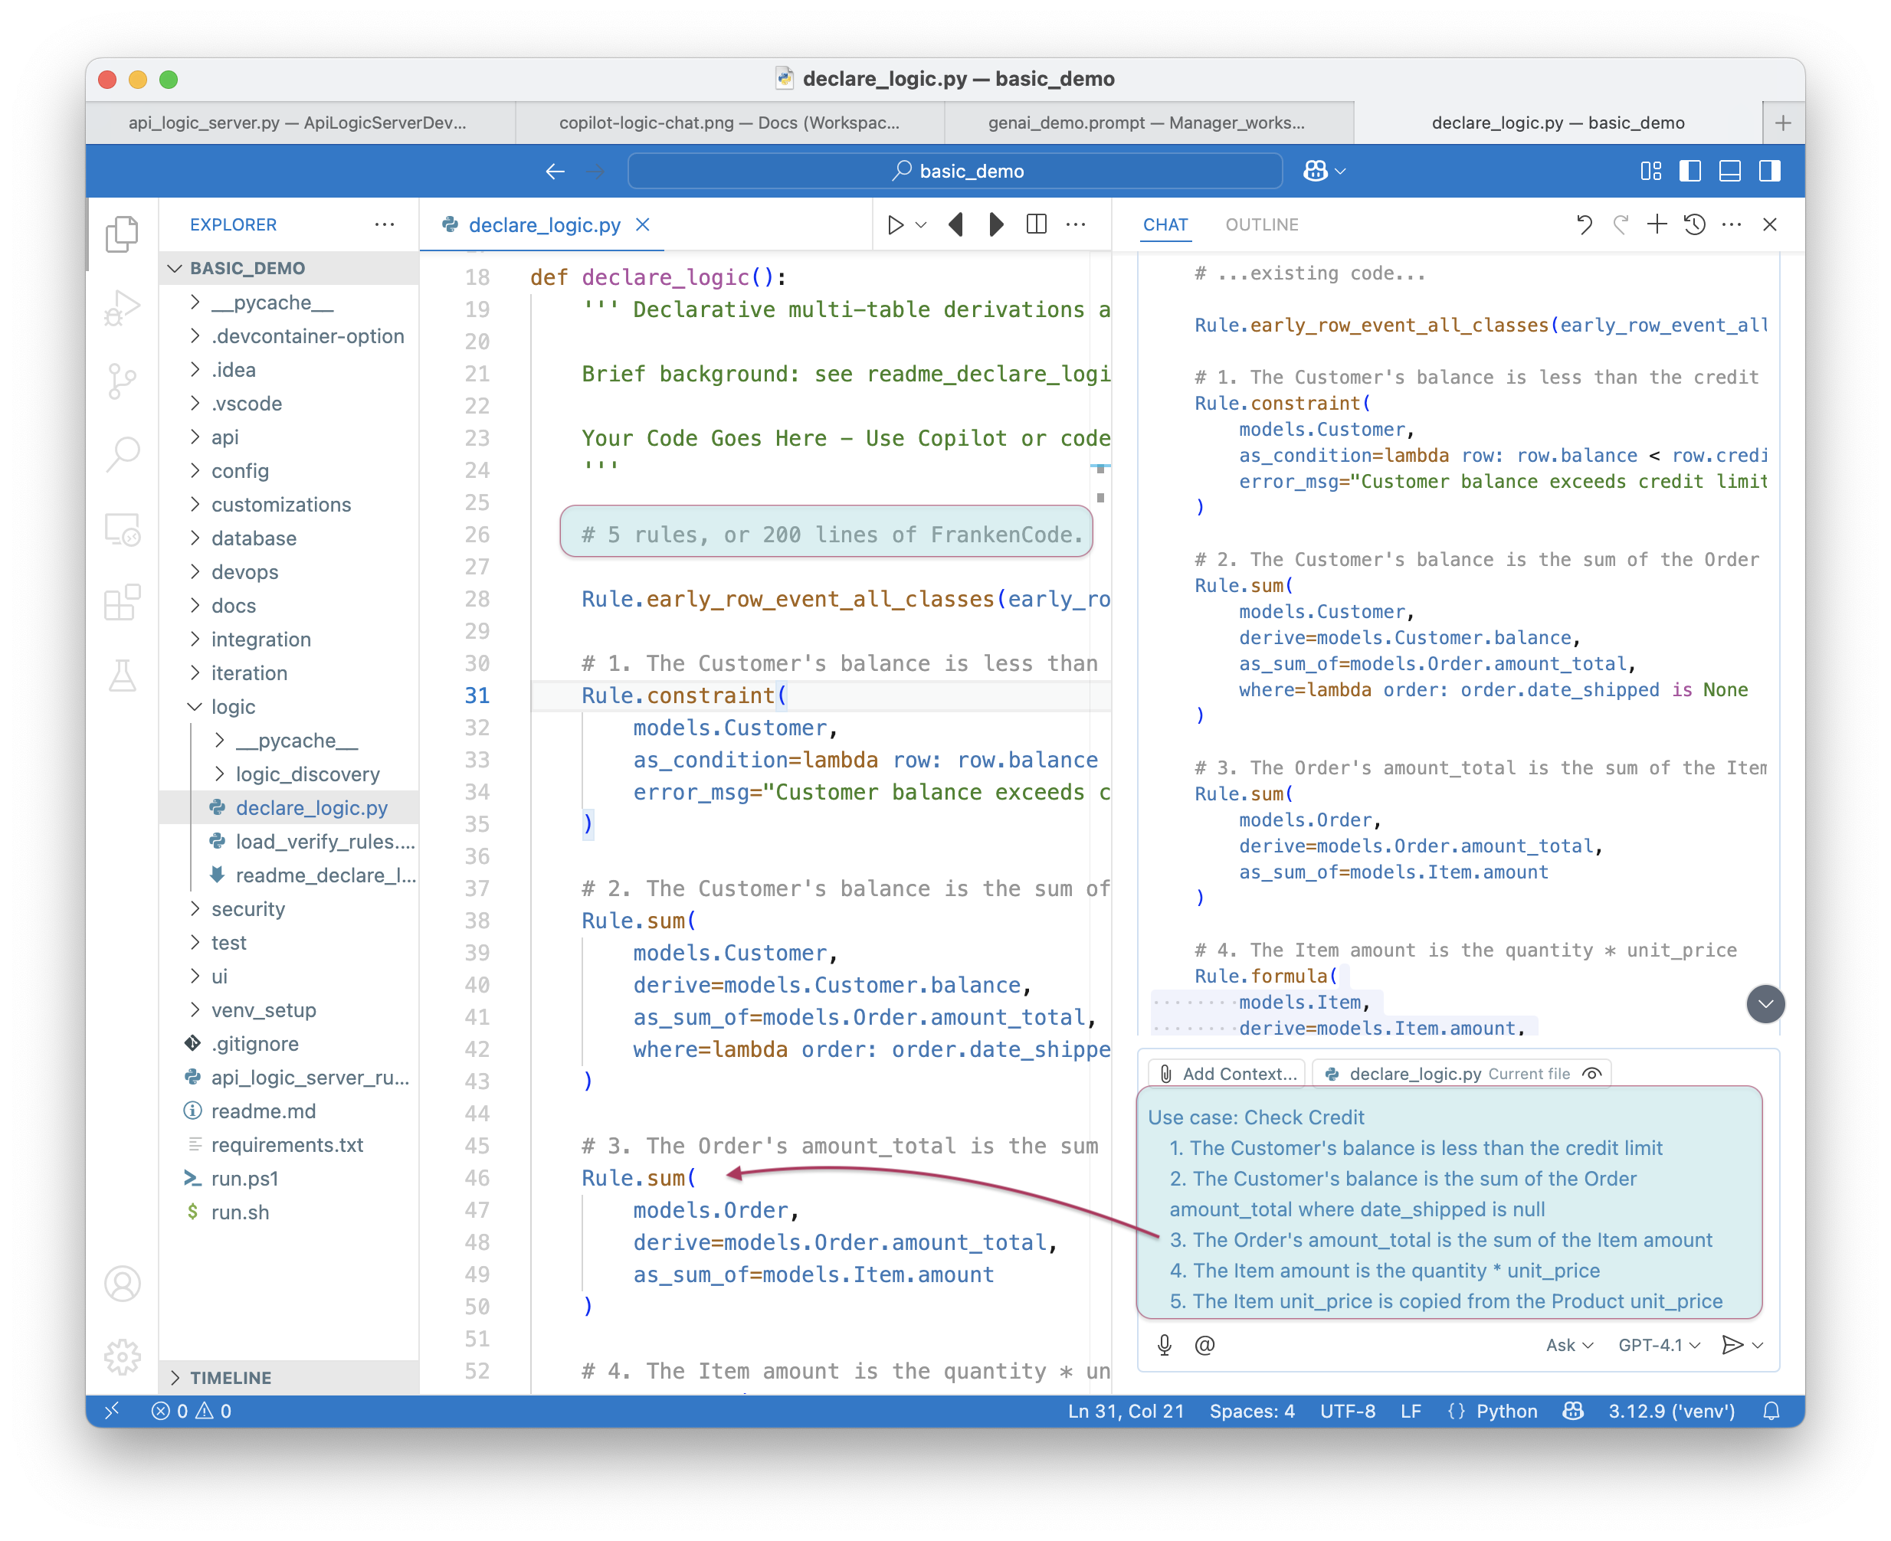Expand the security folder
Image resolution: width=1891 pixels, height=1541 pixels.
pyautogui.click(x=290, y=909)
